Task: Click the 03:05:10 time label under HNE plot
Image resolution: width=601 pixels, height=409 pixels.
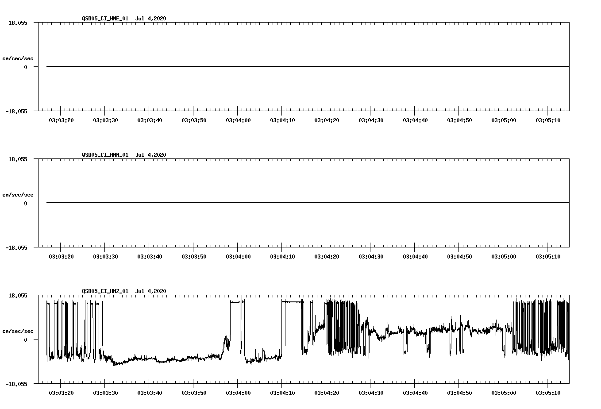Action: point(548,120)
